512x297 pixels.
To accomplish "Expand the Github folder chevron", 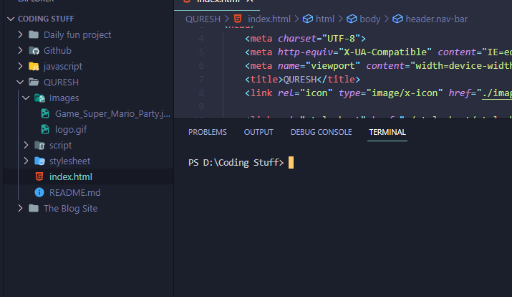I will pos(20,50).
